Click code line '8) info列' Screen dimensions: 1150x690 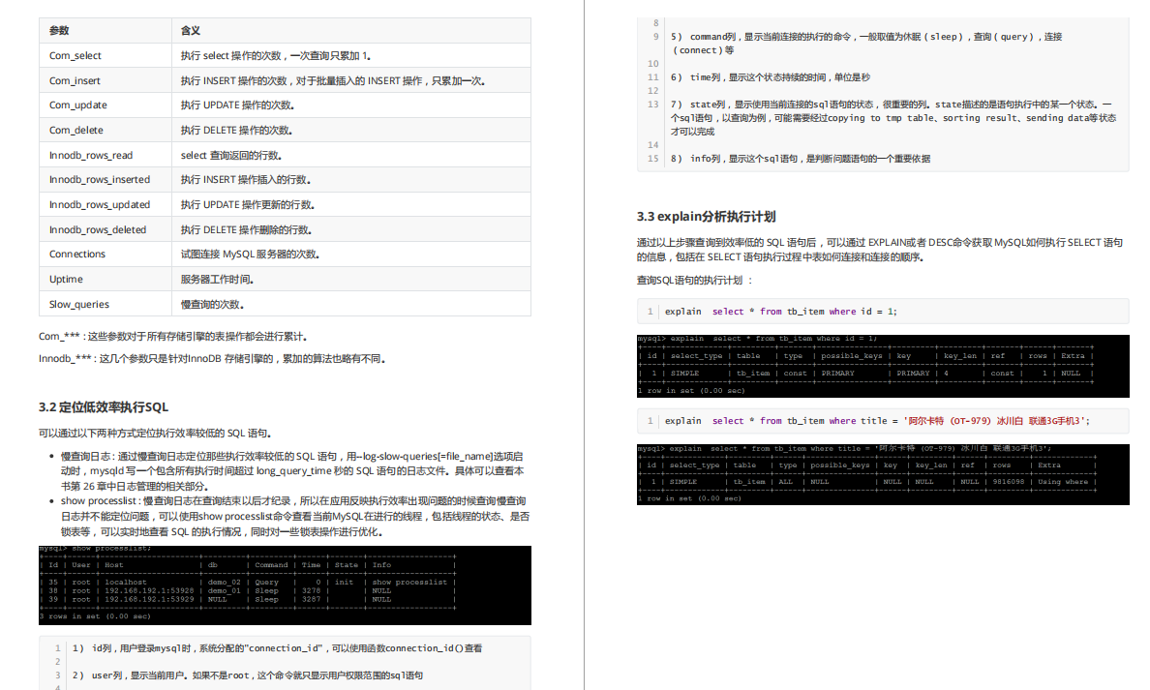point(801,159)
